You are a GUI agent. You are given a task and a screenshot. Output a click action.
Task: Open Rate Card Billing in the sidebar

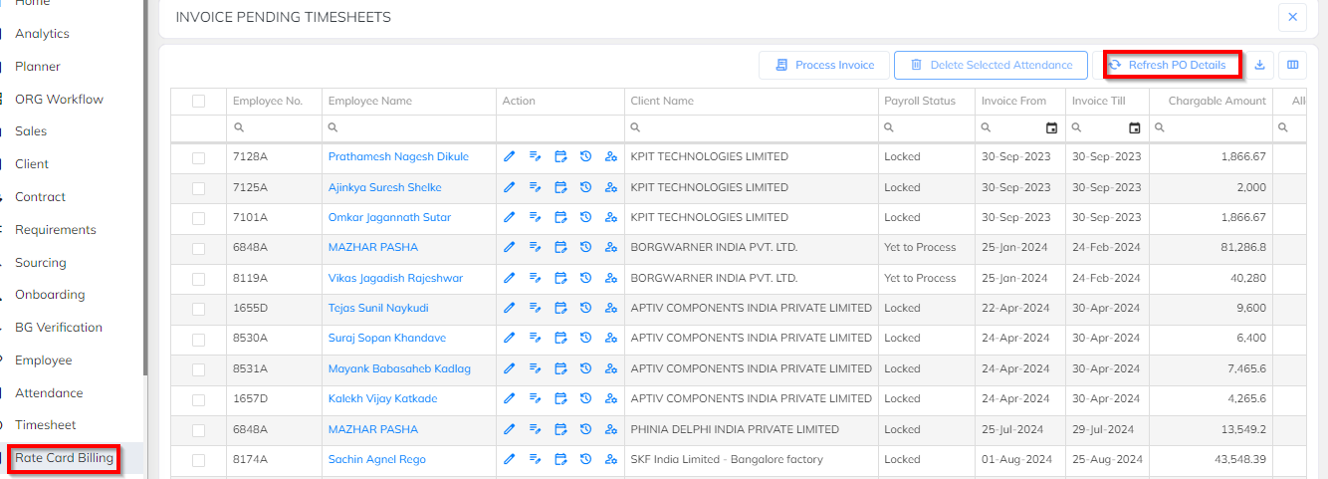click(x=64, y=459)
